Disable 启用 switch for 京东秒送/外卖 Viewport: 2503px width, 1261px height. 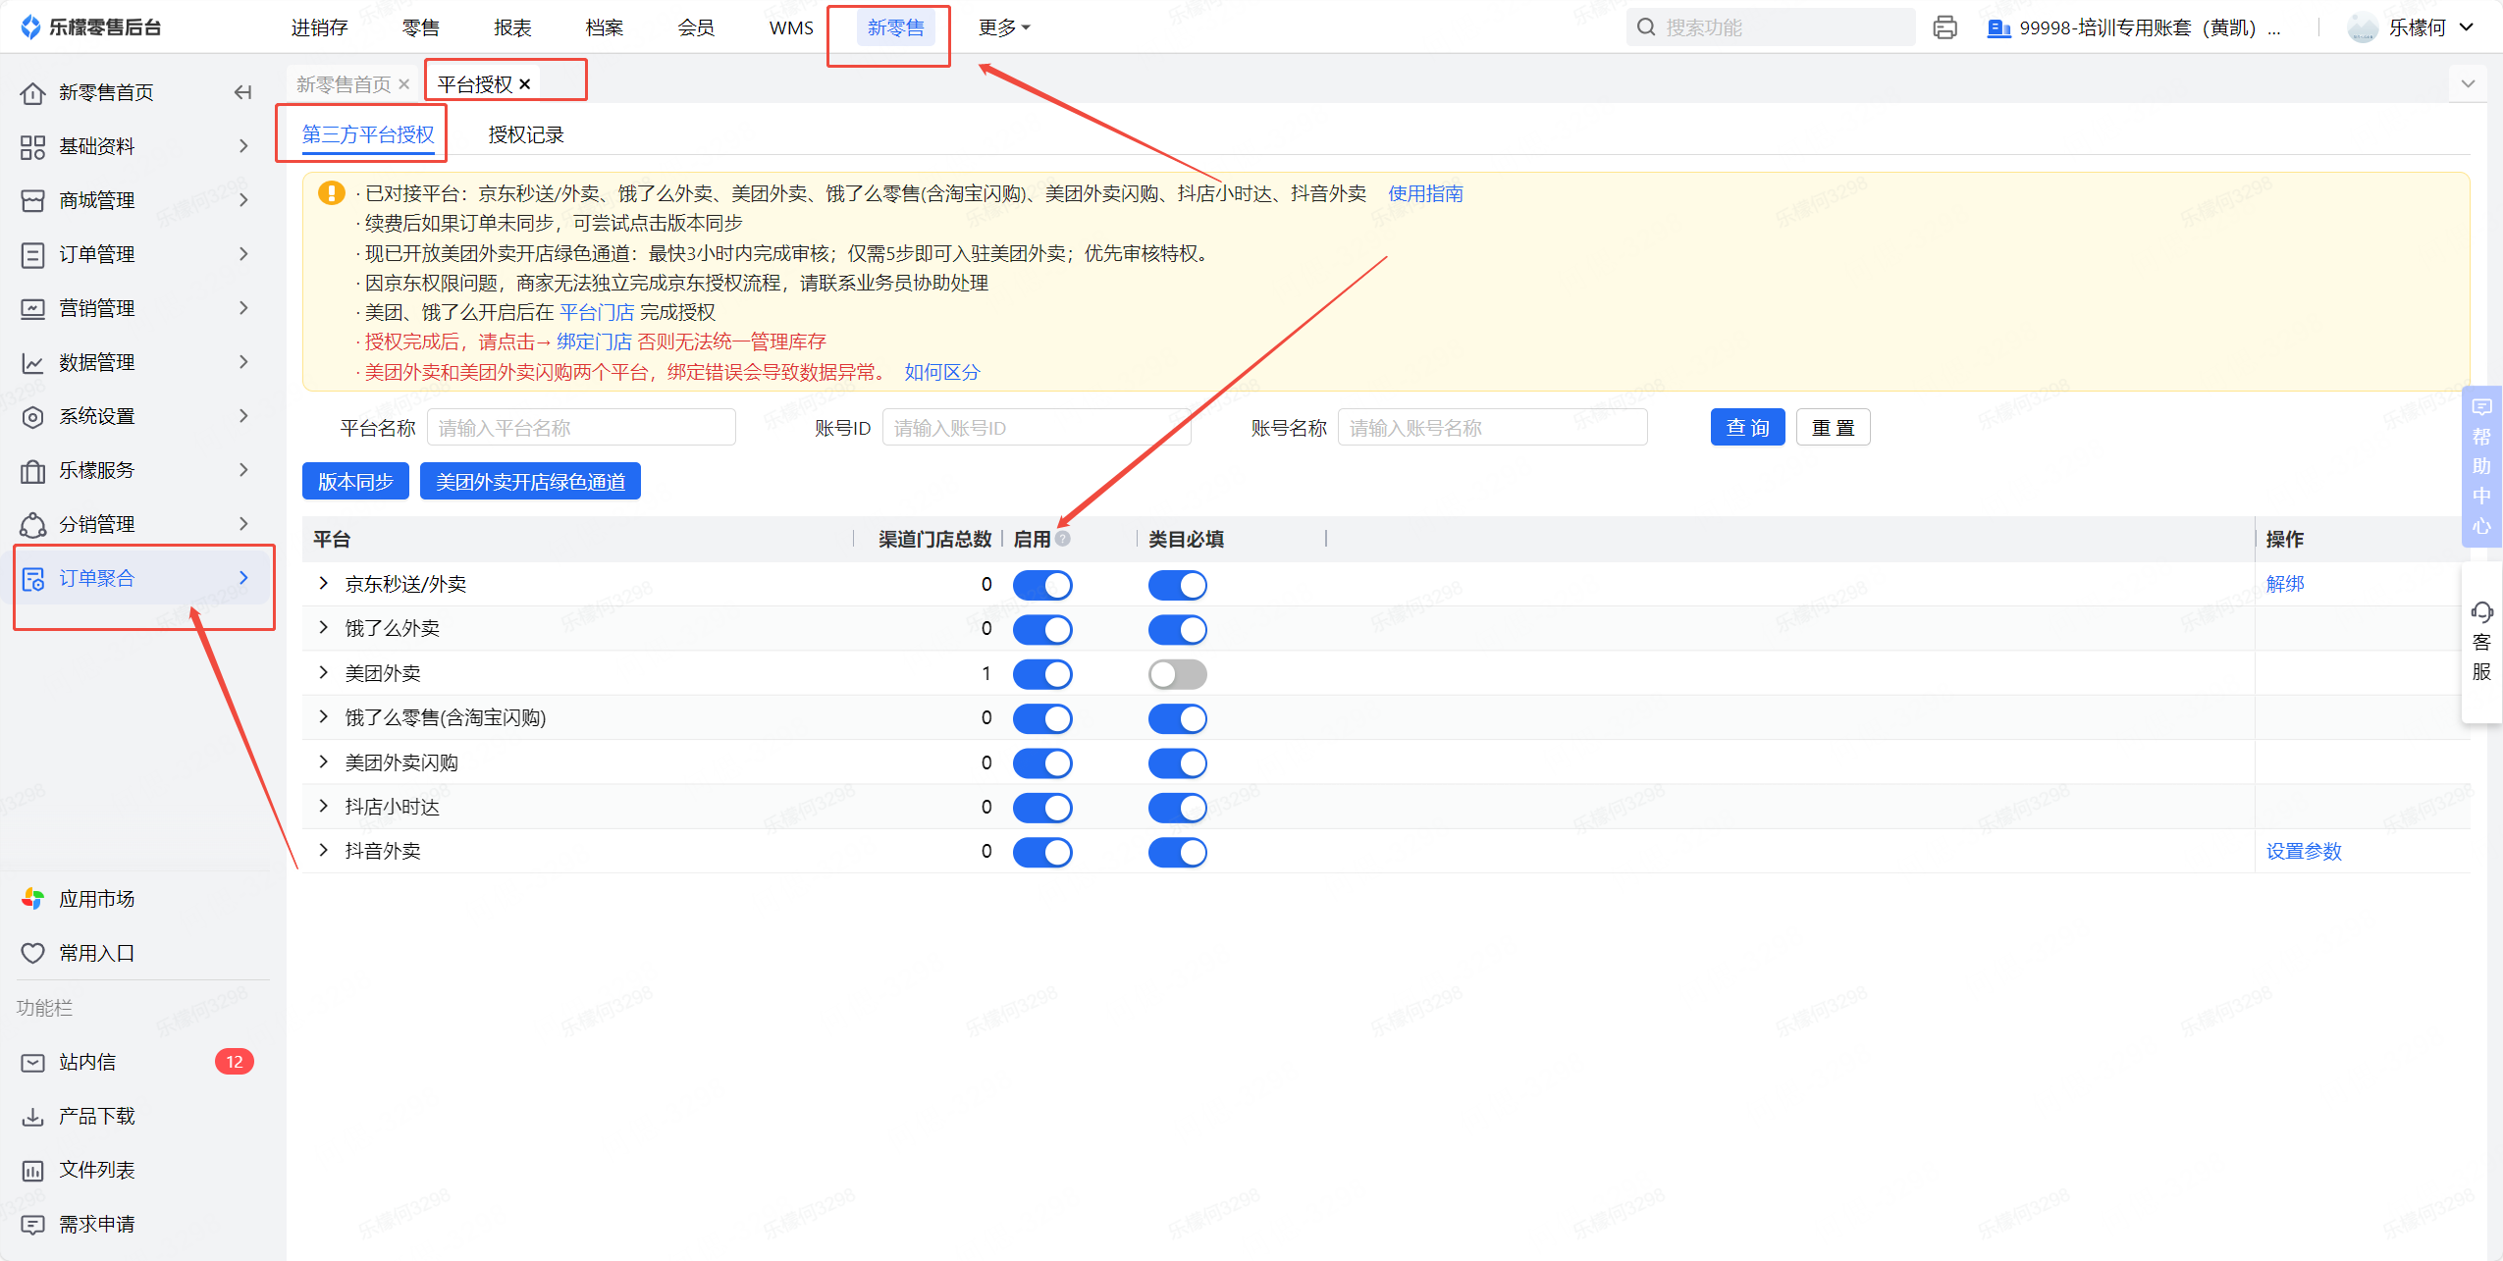(x=1041, y=585)
